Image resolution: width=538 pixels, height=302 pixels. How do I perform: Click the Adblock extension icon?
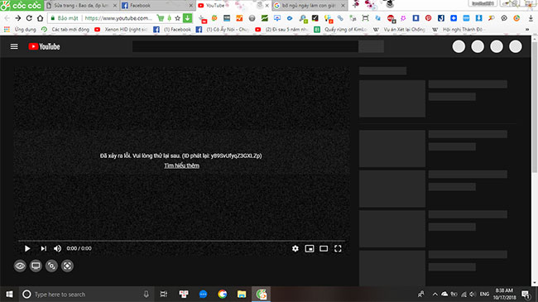pyautogui.click(x=391, y=18)
